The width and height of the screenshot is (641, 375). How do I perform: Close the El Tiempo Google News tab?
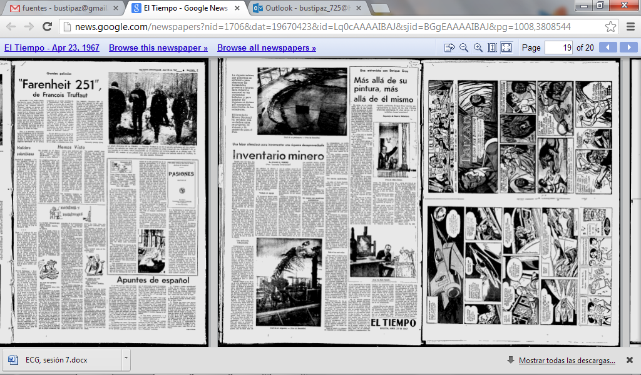(x=237, y=8)
